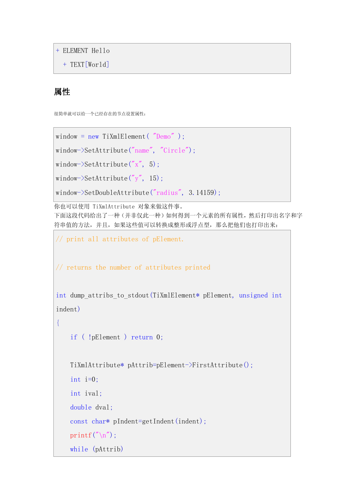Click the paragraph line starting "下面这段代码给出了一种"
This screenshot has height=504, width=357.
178,215
